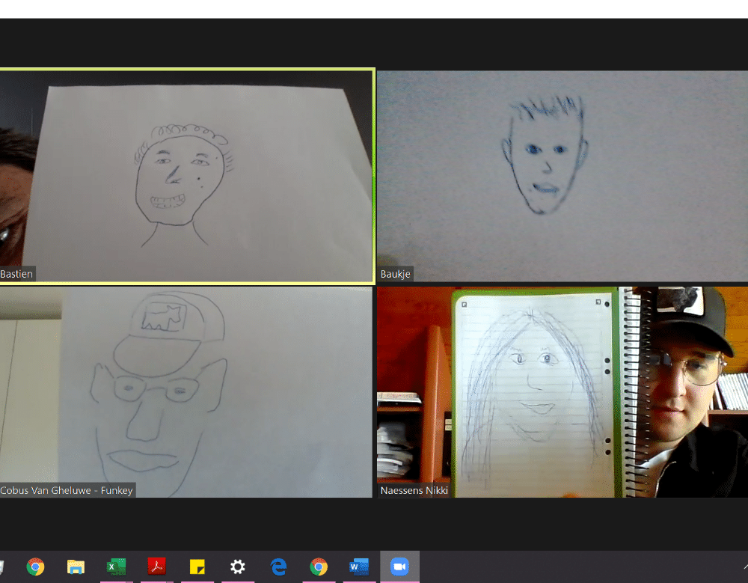Click the Bastien name label
The image size is (748, 583).
16,274
